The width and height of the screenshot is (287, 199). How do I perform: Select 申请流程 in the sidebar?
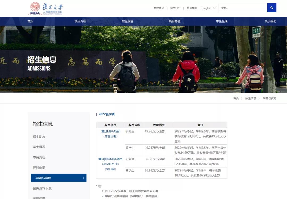tap(39, 157)
